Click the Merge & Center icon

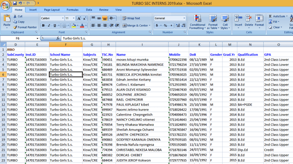click(125, 25)
